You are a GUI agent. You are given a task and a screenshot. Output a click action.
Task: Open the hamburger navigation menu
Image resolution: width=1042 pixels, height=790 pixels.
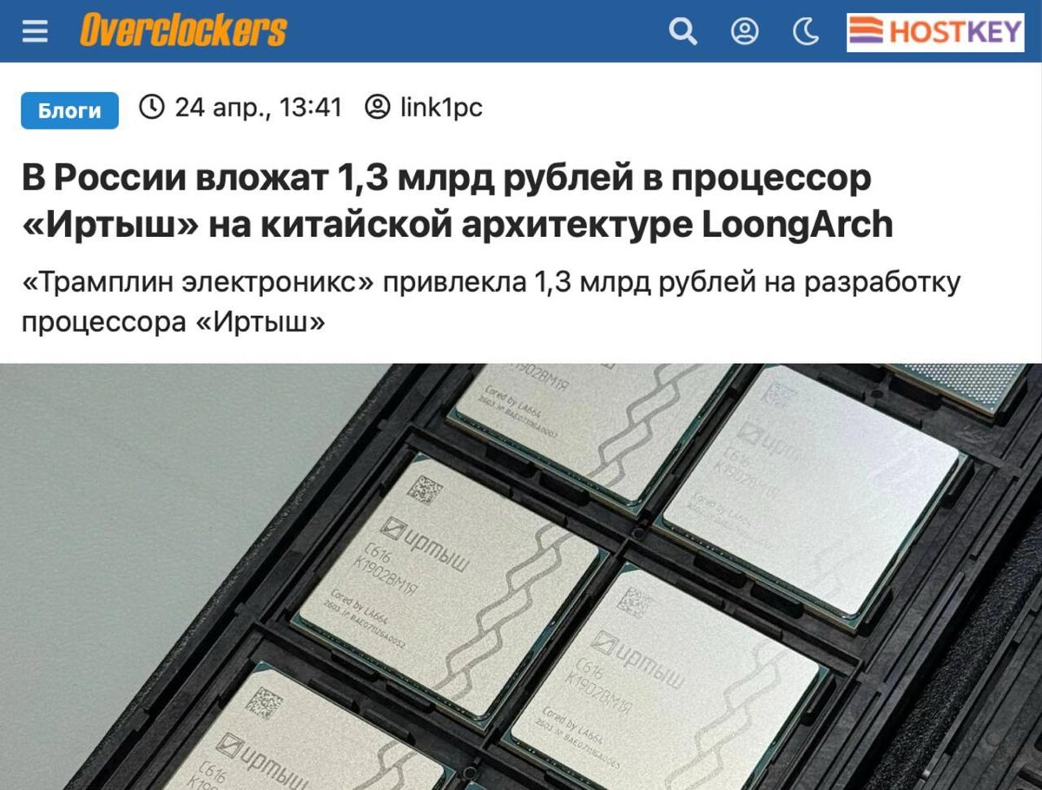36,32
